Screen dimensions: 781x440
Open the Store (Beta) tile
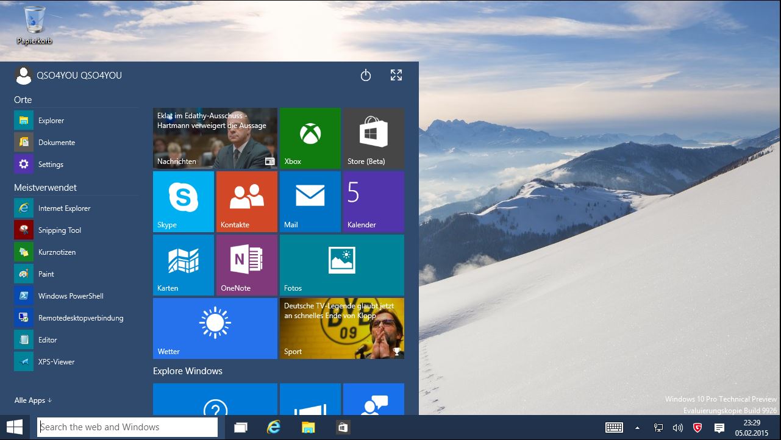tap(374, 138)
